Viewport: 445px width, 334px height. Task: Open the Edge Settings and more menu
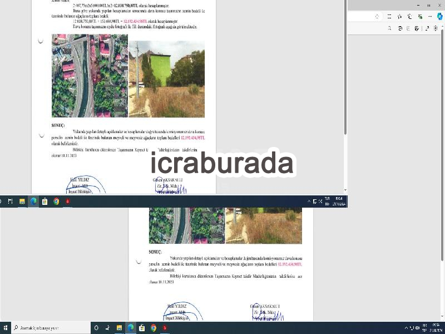(x=430, y=17)
